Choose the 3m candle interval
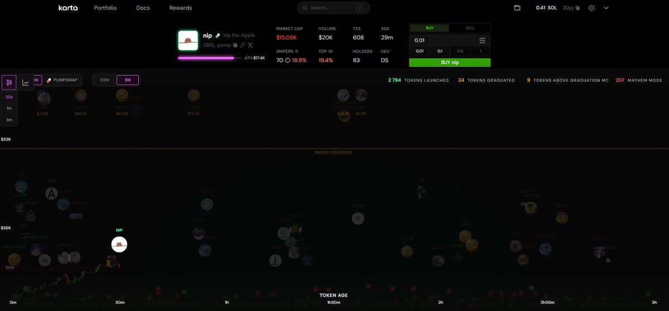 [x=9, y=120]
